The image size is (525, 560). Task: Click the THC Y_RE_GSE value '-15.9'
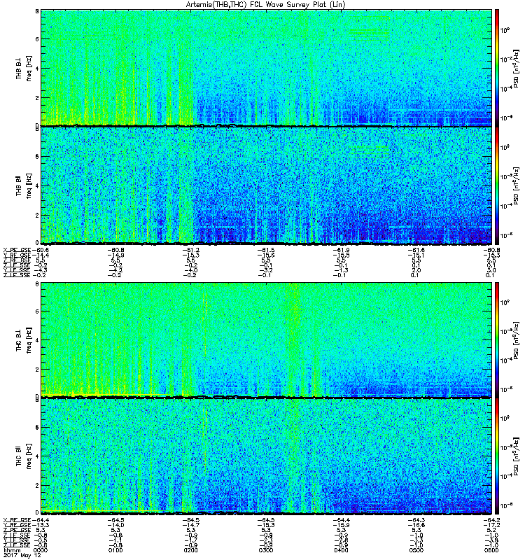[x=341, y=526]
